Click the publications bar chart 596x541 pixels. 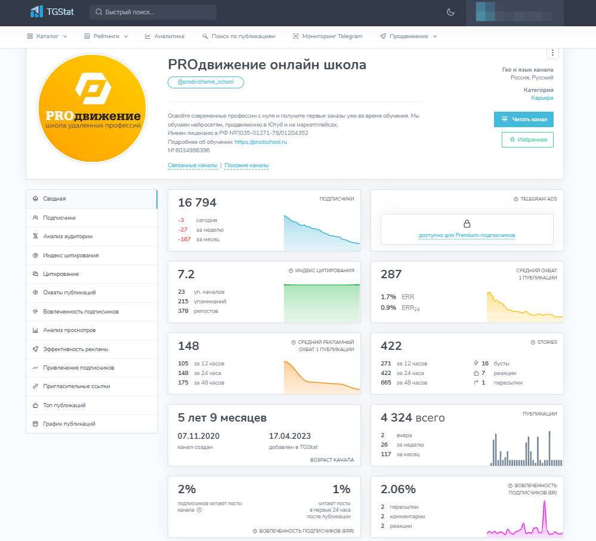(526, 448)
